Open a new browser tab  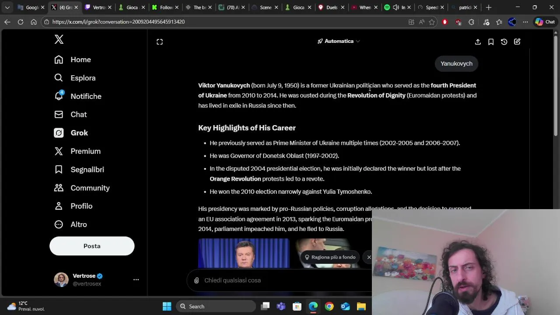tap(489, 7)
